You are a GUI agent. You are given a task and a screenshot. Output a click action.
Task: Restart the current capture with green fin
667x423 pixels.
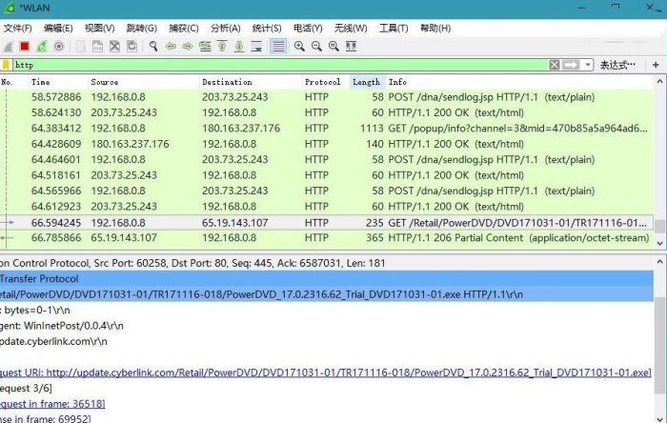point(42,46)
